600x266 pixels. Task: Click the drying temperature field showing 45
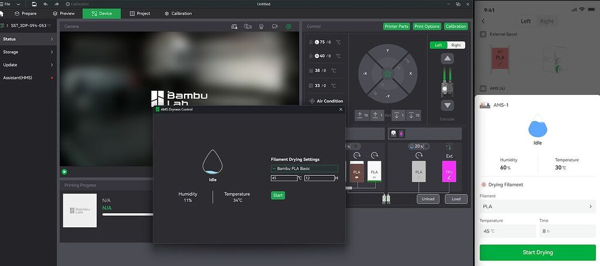(x=284, y=178)
